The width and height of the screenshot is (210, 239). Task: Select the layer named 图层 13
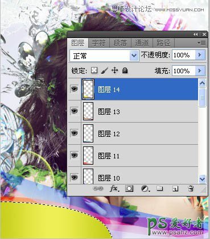pos(109,111)
